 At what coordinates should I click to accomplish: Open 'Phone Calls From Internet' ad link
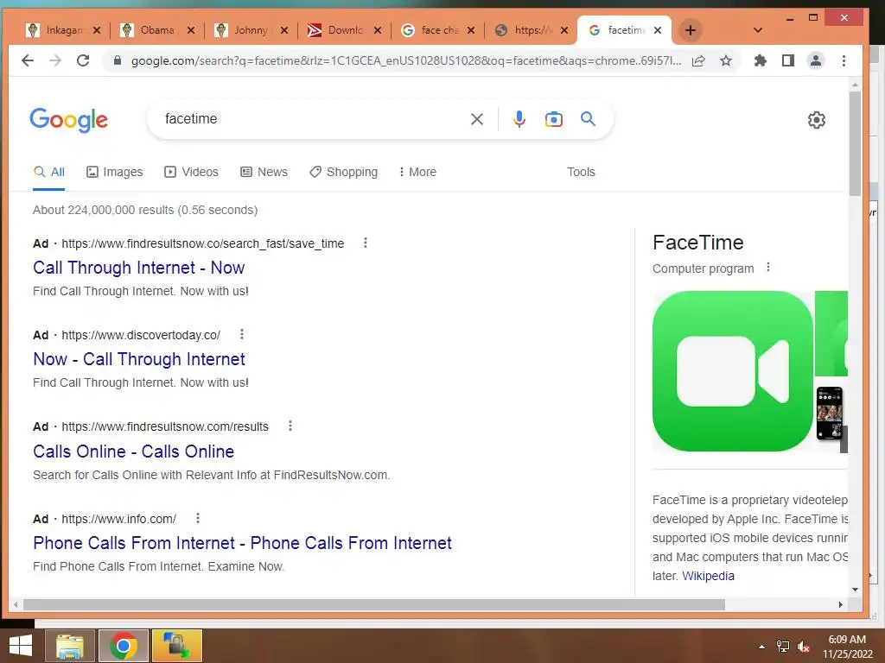pos(242,543)
